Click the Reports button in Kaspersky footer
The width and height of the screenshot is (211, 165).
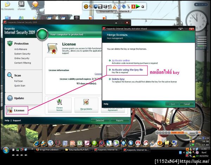(120, 120)
